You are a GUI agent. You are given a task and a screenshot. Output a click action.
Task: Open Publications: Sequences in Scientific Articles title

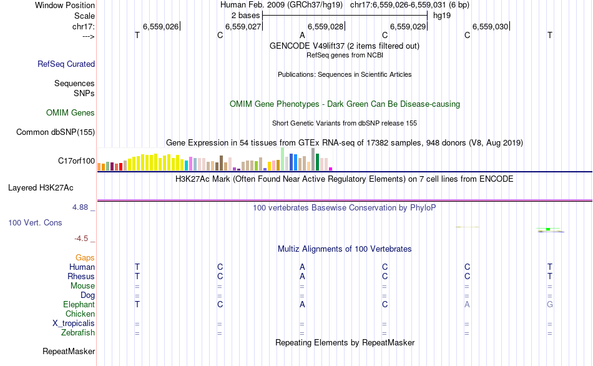click(345, 74)
